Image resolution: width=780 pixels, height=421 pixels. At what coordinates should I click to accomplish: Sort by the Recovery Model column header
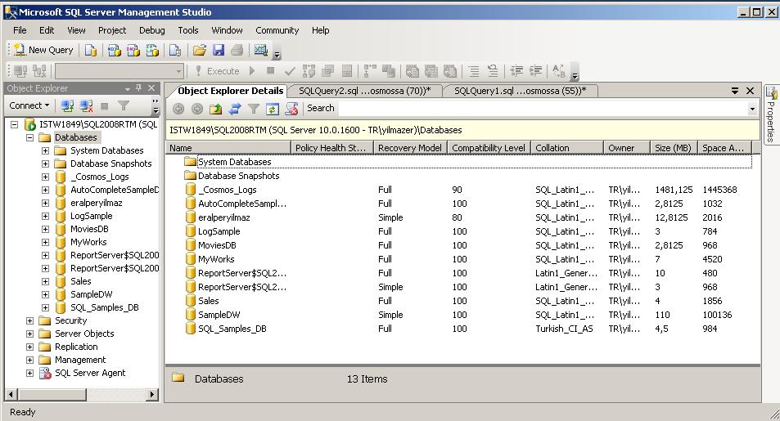[410, 148]
